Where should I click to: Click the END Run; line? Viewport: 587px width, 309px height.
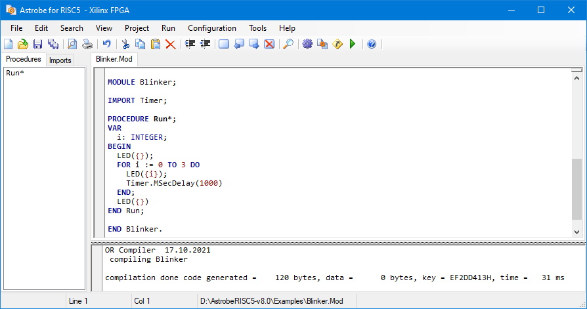tap(126, 211)
